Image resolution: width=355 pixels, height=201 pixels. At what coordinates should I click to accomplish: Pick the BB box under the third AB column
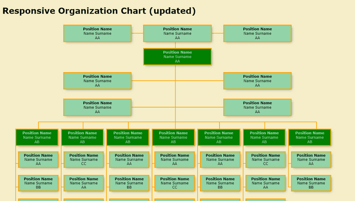[129, 183]
